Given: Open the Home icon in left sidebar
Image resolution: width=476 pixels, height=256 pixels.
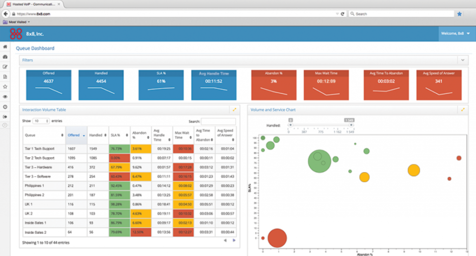Looking at the screenshot, I should (5, 47).
